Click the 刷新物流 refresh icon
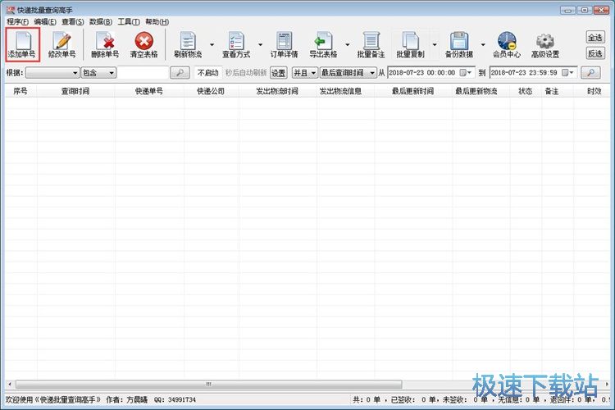 pos(188,44)
